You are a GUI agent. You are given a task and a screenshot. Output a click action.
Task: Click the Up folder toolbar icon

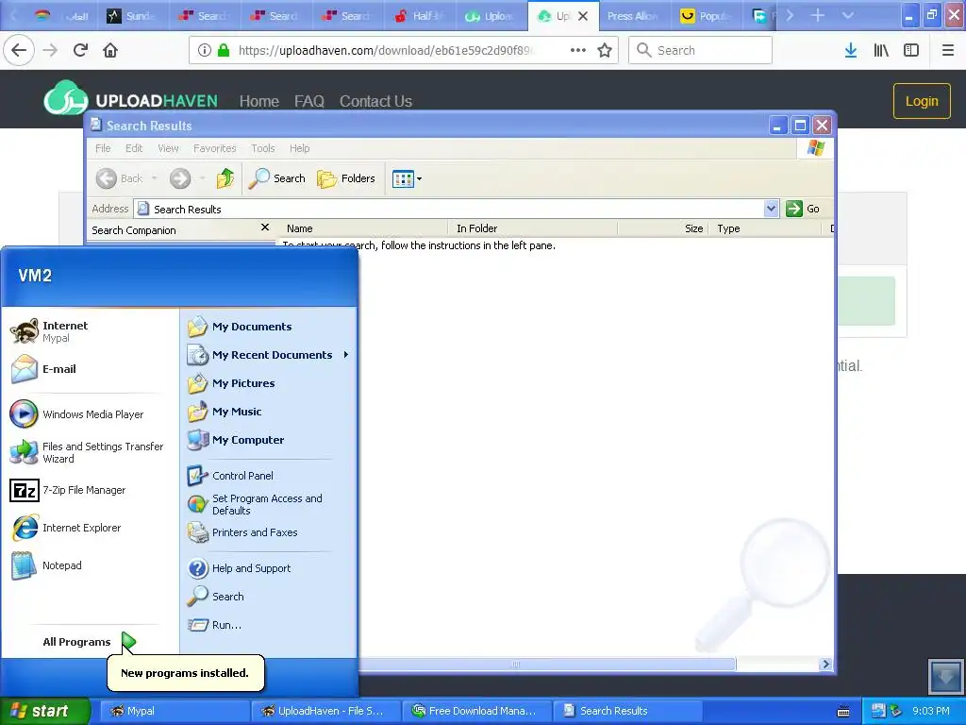[225, 178]
